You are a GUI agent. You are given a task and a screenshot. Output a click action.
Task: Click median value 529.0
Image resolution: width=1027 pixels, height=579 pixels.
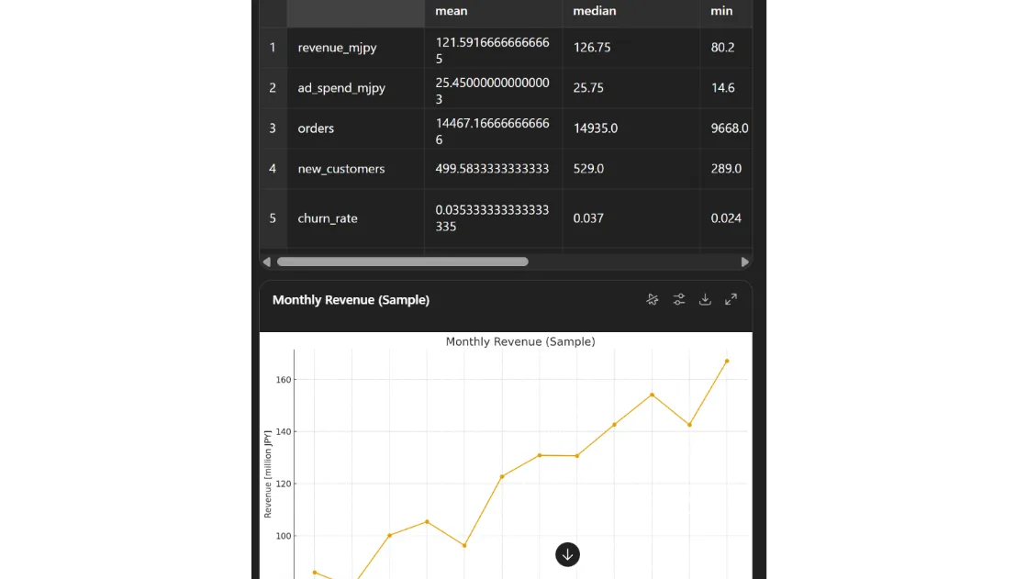coord(588,169)
